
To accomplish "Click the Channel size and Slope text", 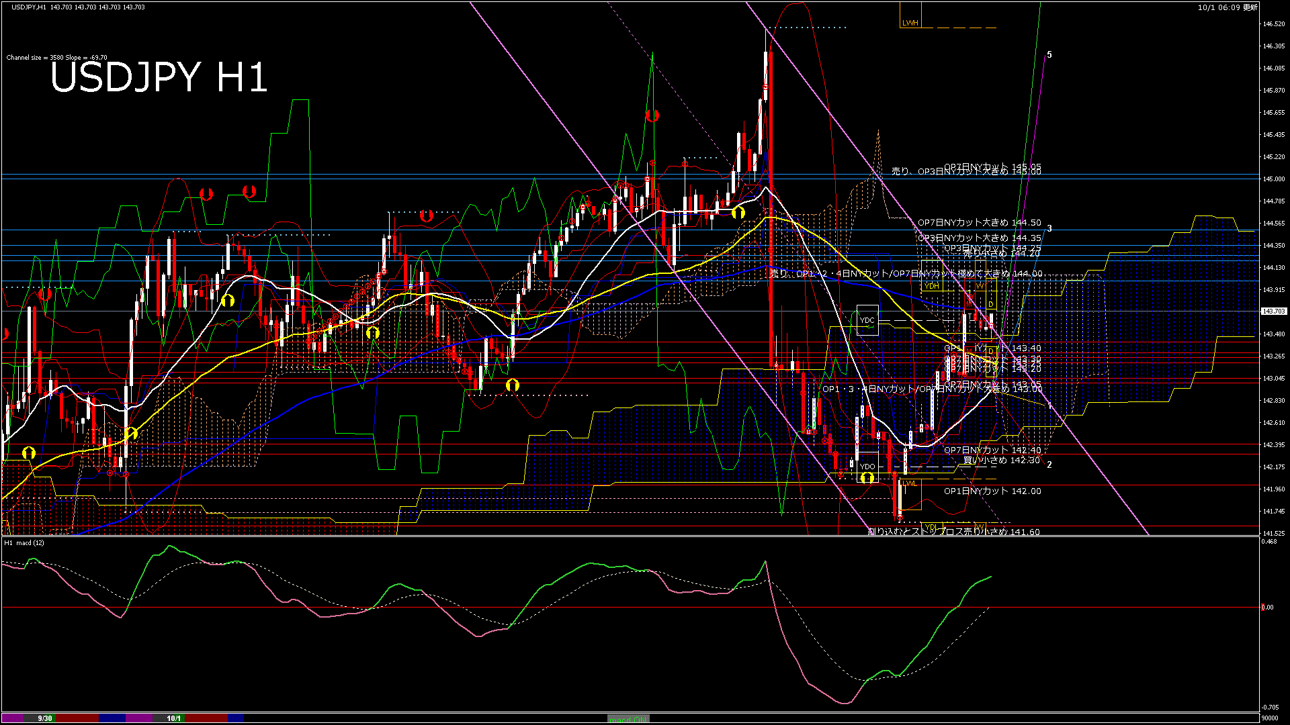I will (57, 58).
